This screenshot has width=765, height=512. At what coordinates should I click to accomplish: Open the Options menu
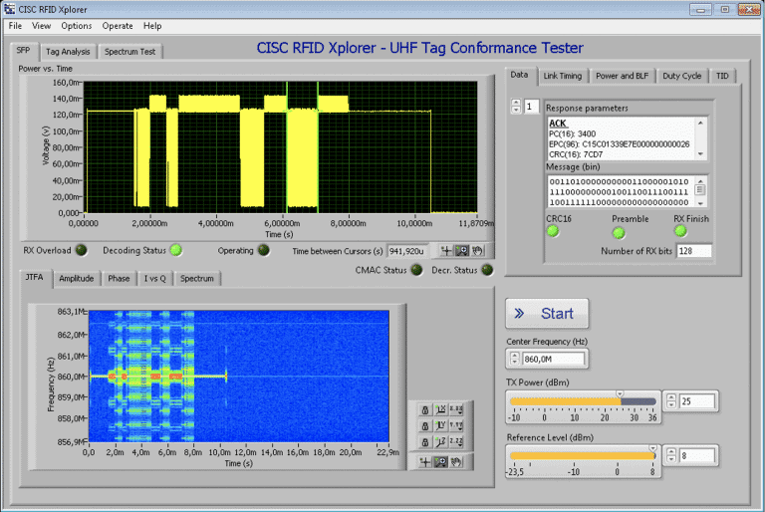point(77,26)
